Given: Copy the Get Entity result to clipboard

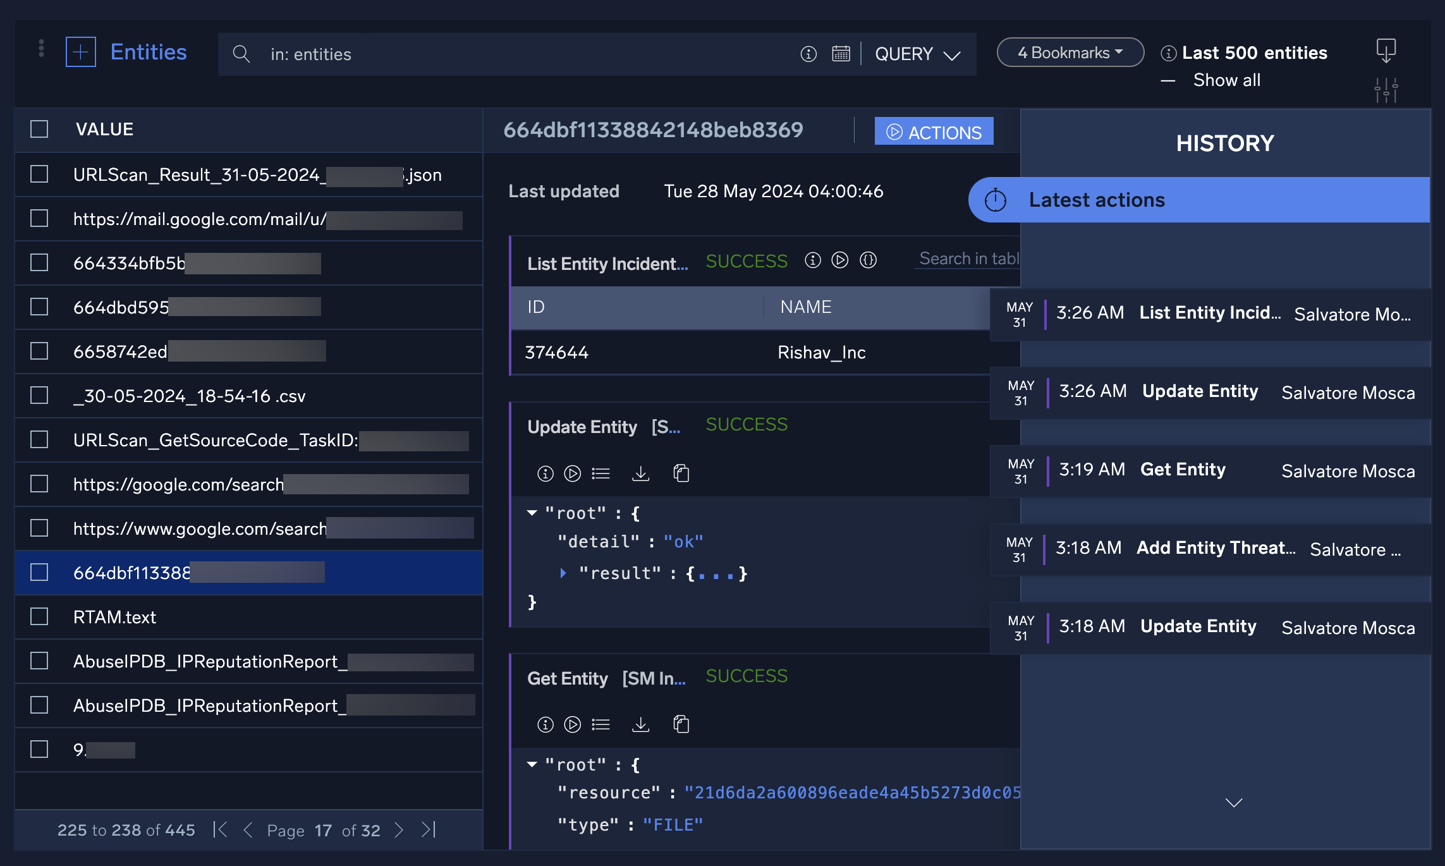Looking at the screenshot, I should (681, 724).
